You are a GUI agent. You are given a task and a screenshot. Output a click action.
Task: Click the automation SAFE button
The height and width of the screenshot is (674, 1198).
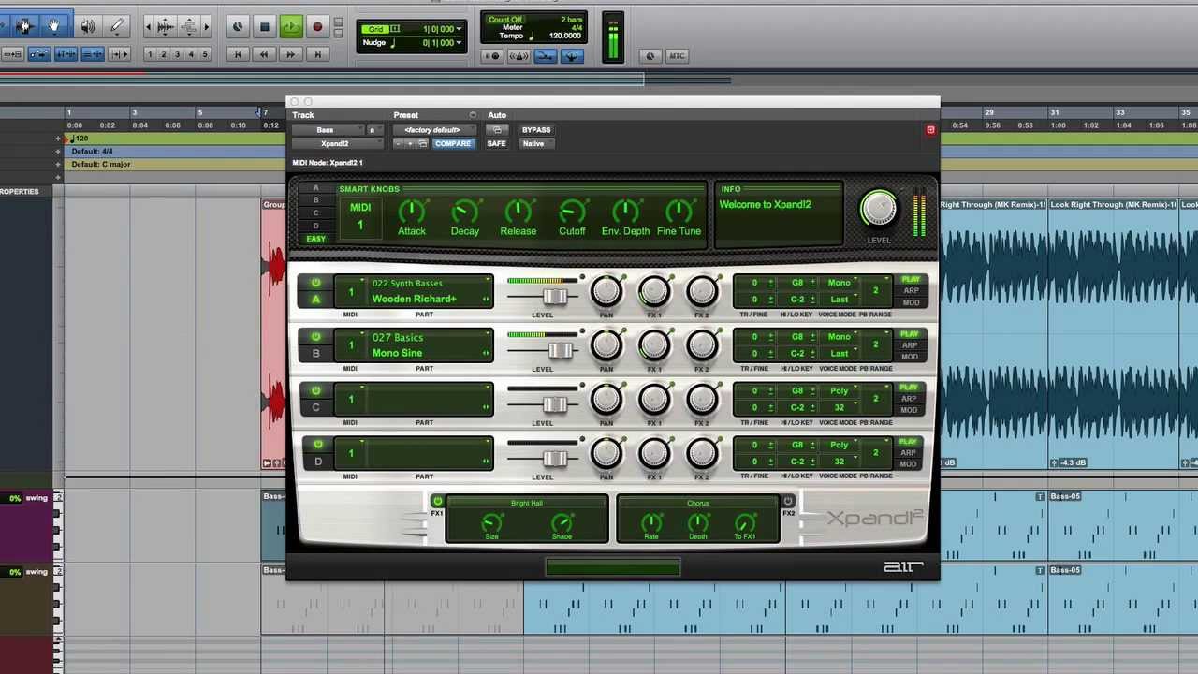click(496, 144)
